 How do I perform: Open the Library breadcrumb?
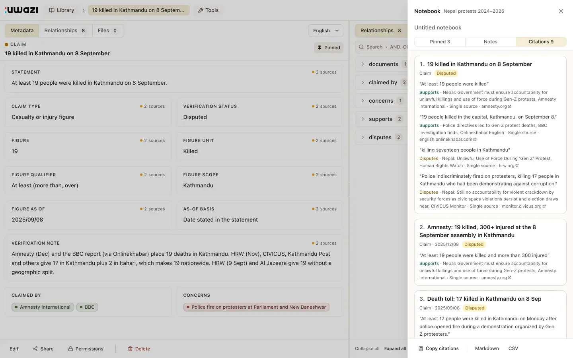pos(62,10)
